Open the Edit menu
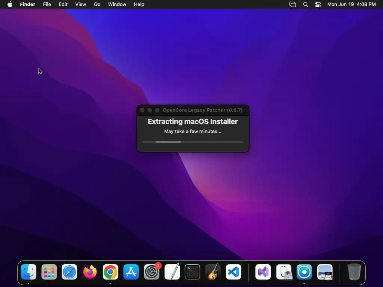The image size is (383, 287). click(x=63, y=4)
